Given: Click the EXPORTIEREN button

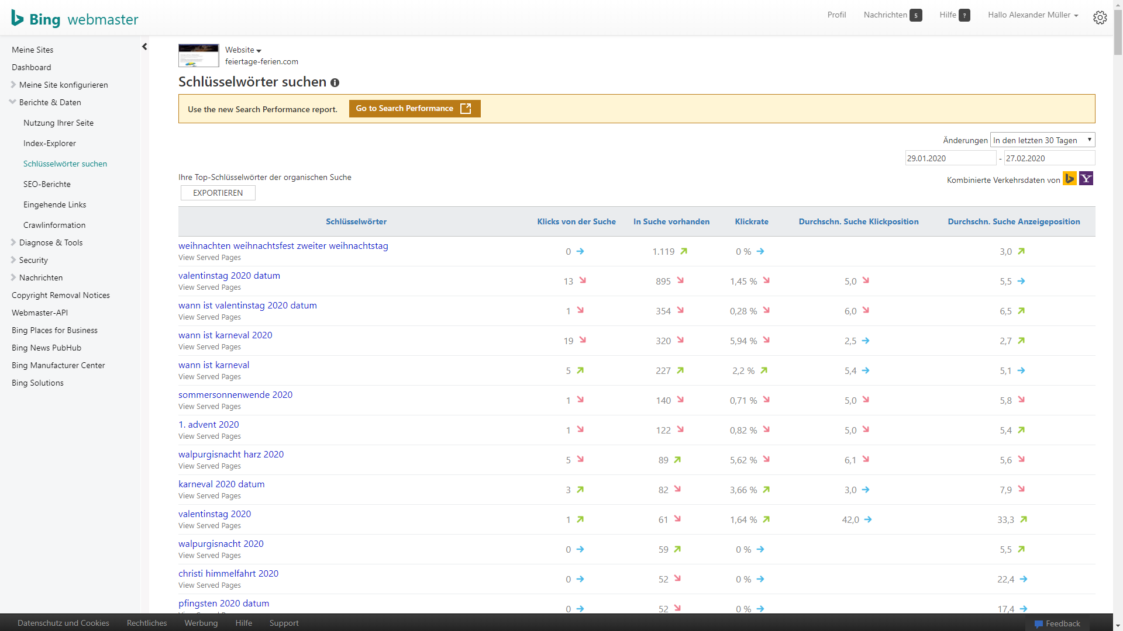Looking at the screenshot, I should click(x=218, y=193).
